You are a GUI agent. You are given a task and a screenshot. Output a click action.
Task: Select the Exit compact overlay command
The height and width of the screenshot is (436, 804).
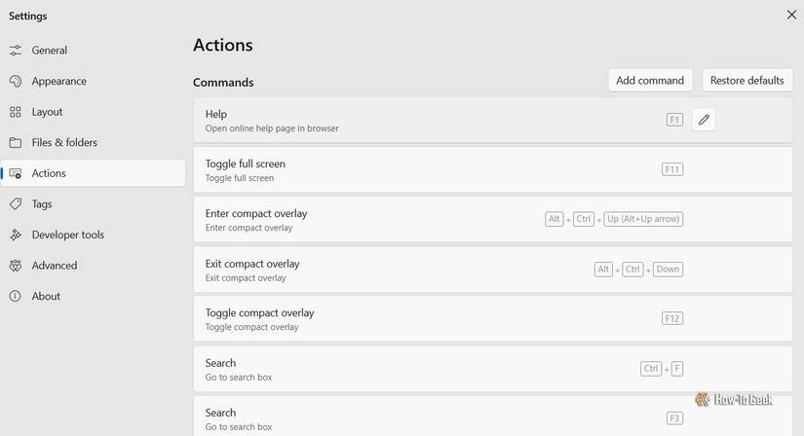[493, 270]
